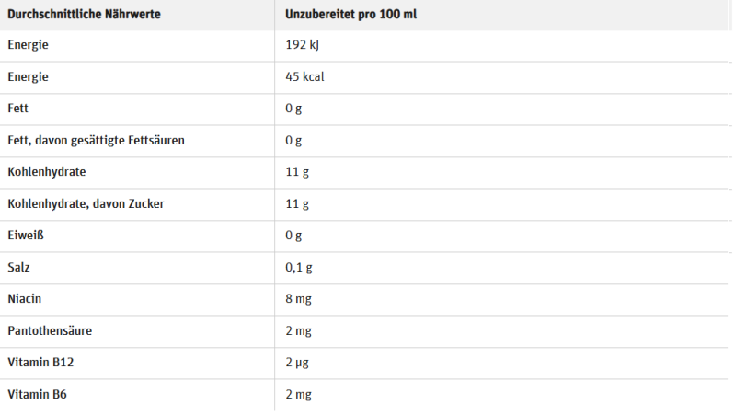Select 'Fett, davon gesättigte Fettsäuren' label
This screenshot has width=735, height=416.
click(x=96, y=140)
